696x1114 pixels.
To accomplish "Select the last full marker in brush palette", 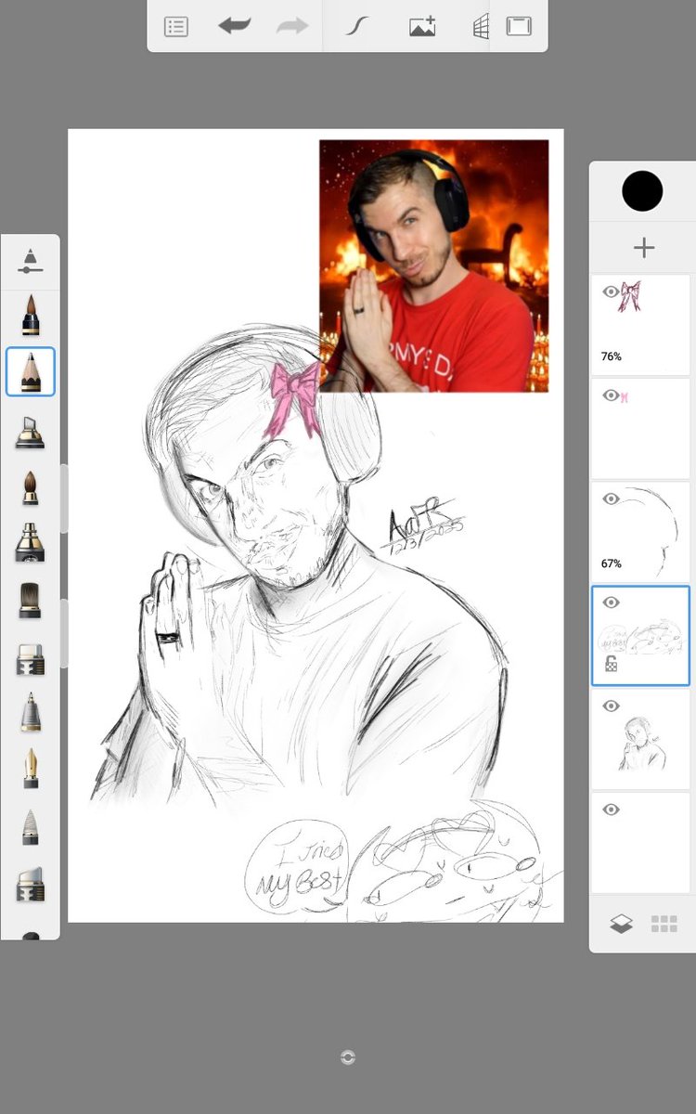I will click(31, 884).
